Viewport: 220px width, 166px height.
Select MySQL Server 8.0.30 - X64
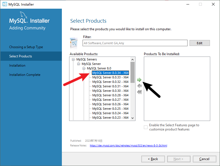(110, 91)
